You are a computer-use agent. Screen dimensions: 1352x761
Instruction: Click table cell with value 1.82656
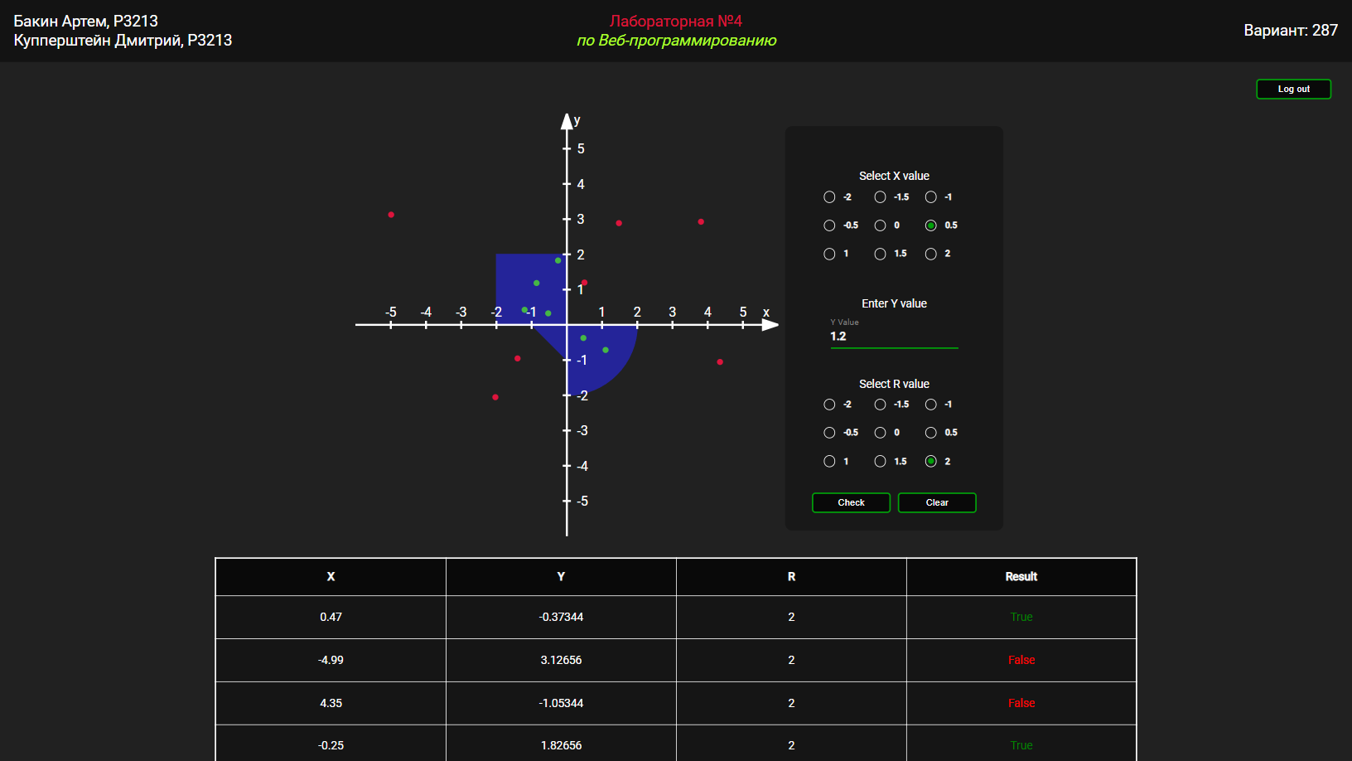pyautogui.click(x=561, y=745)
